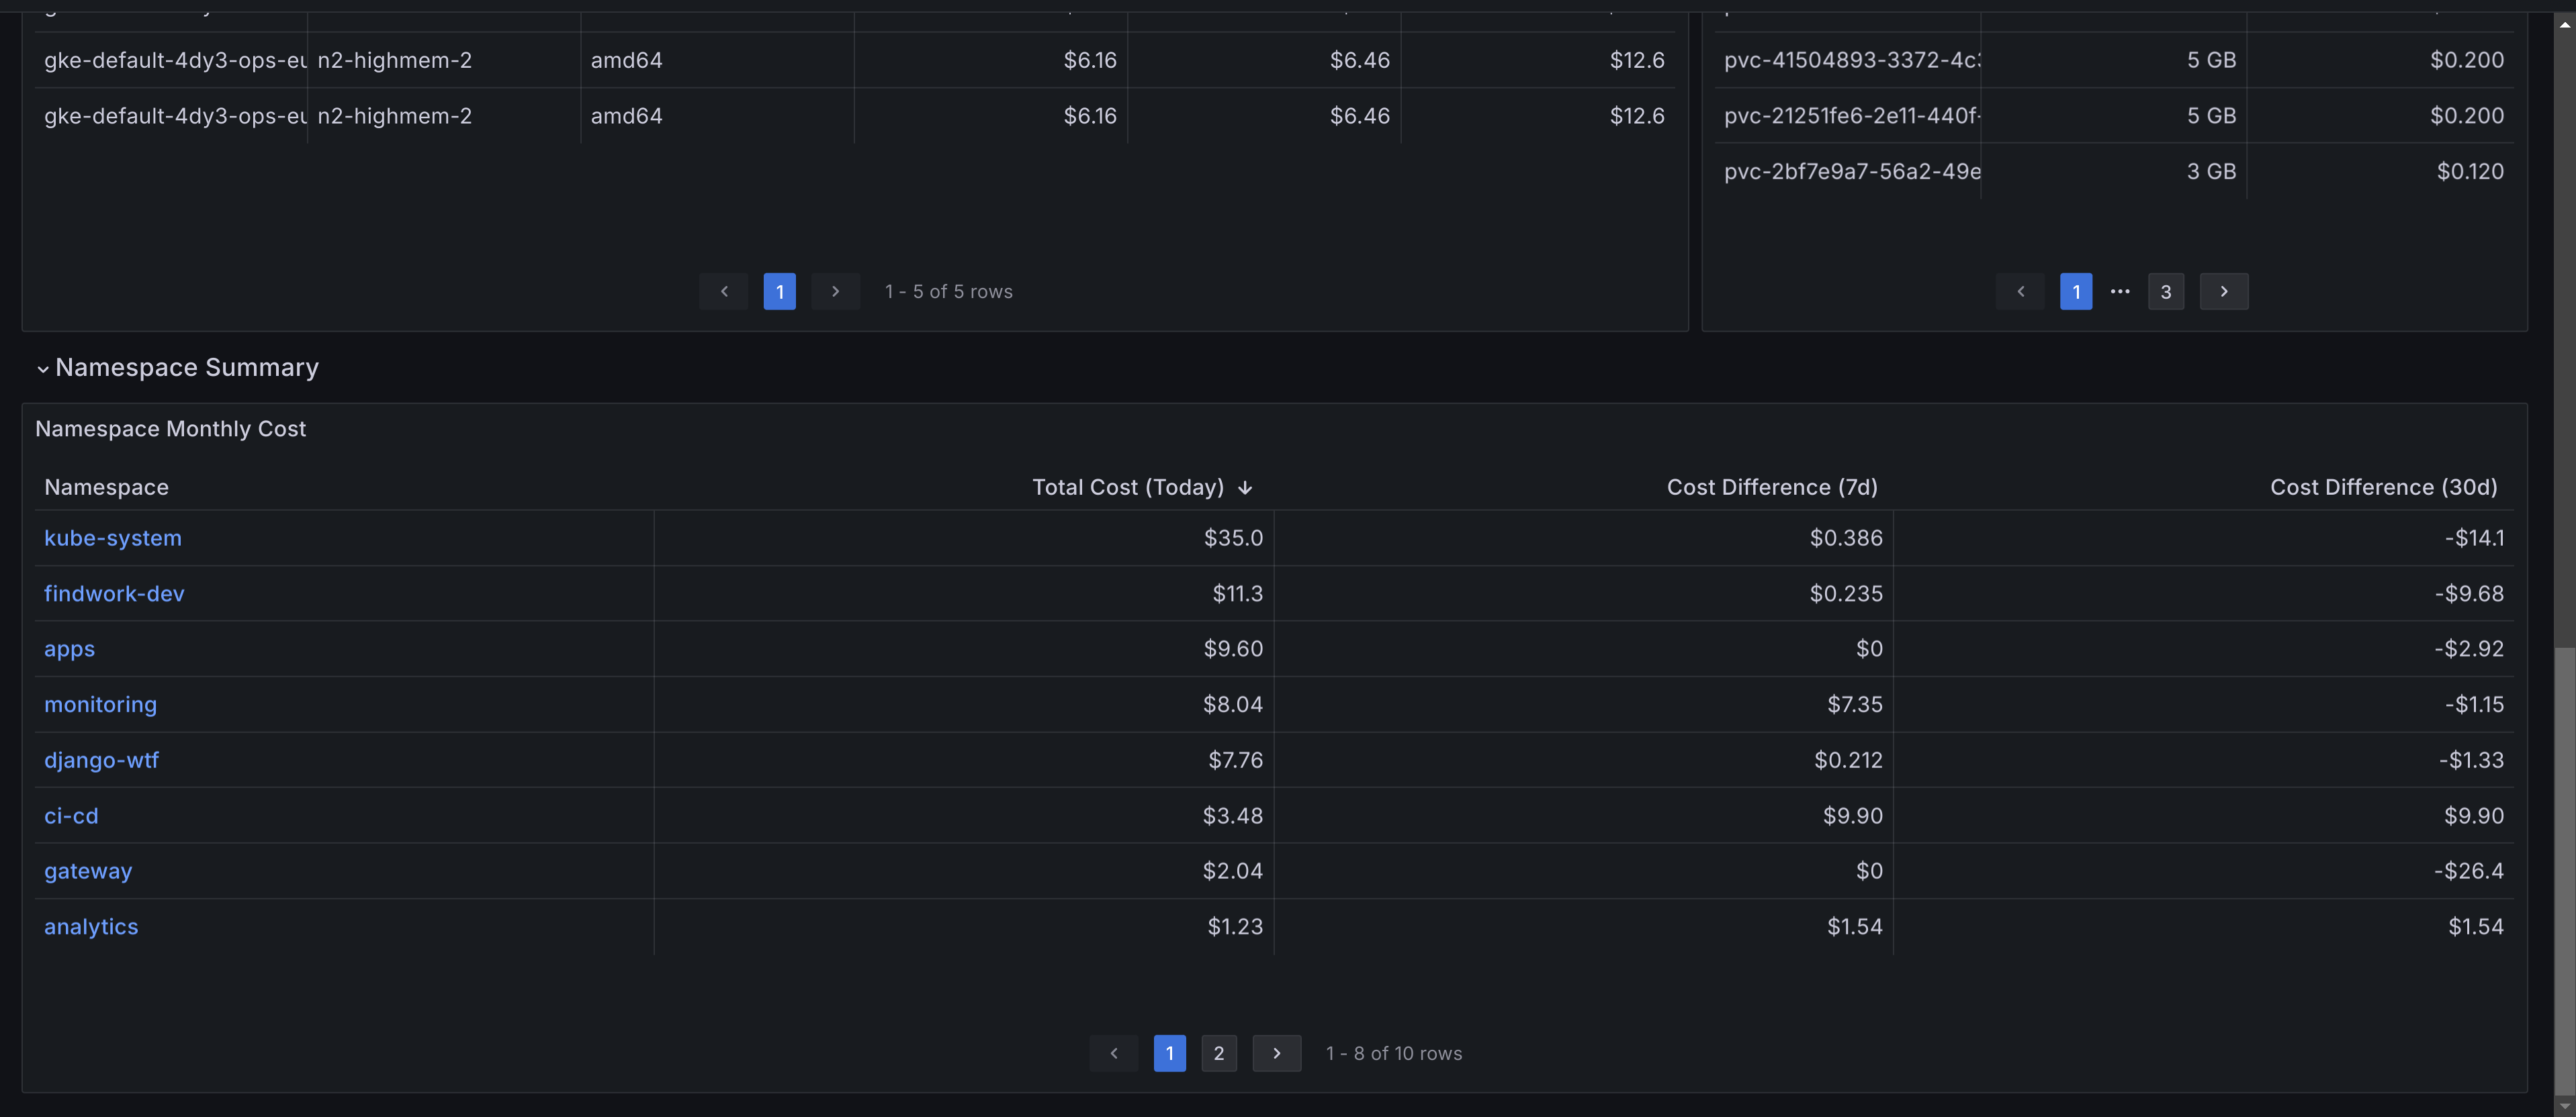Screen dimensions: 2576x1117
Task: Click previous page arrow in namespace table
Action: 1113,1053
